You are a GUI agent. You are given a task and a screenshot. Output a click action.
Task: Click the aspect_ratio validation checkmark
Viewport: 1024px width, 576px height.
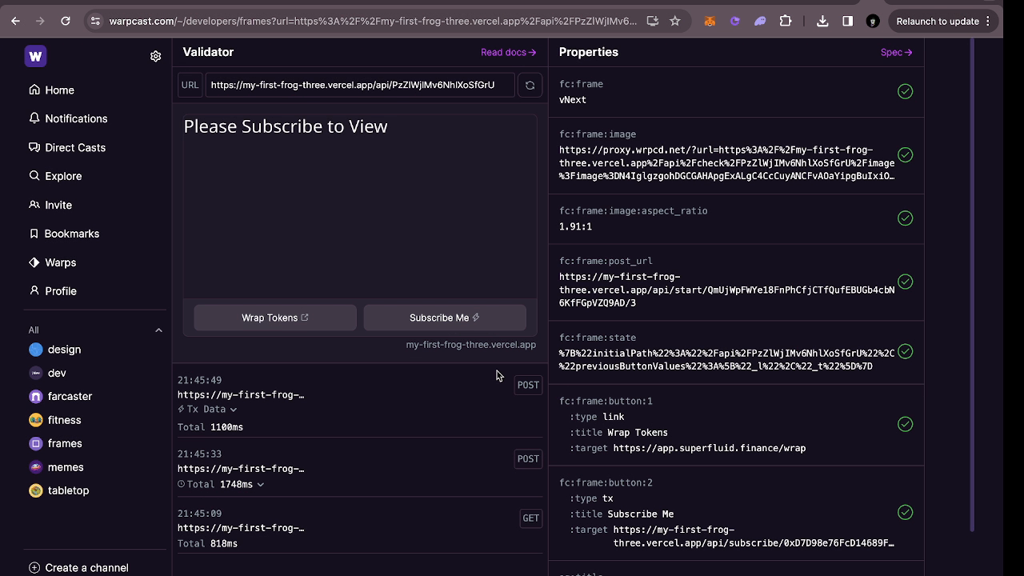pyautogui.click(x=905, y=218)
